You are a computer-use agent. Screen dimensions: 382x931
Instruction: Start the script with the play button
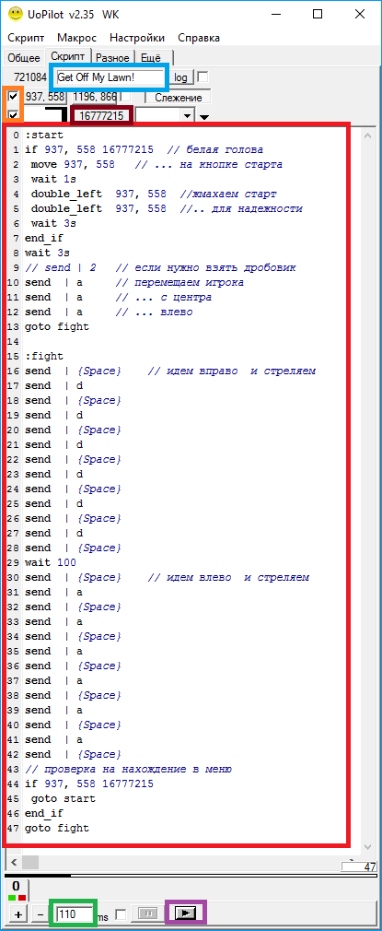point(186,913)
